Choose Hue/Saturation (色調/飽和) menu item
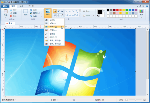This screenshot has height=103, width=150. [x=54, y=44]
